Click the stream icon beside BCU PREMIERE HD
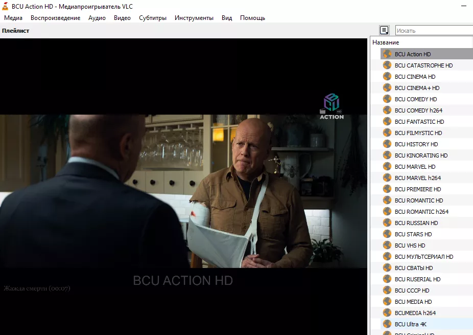 [387, 189]
